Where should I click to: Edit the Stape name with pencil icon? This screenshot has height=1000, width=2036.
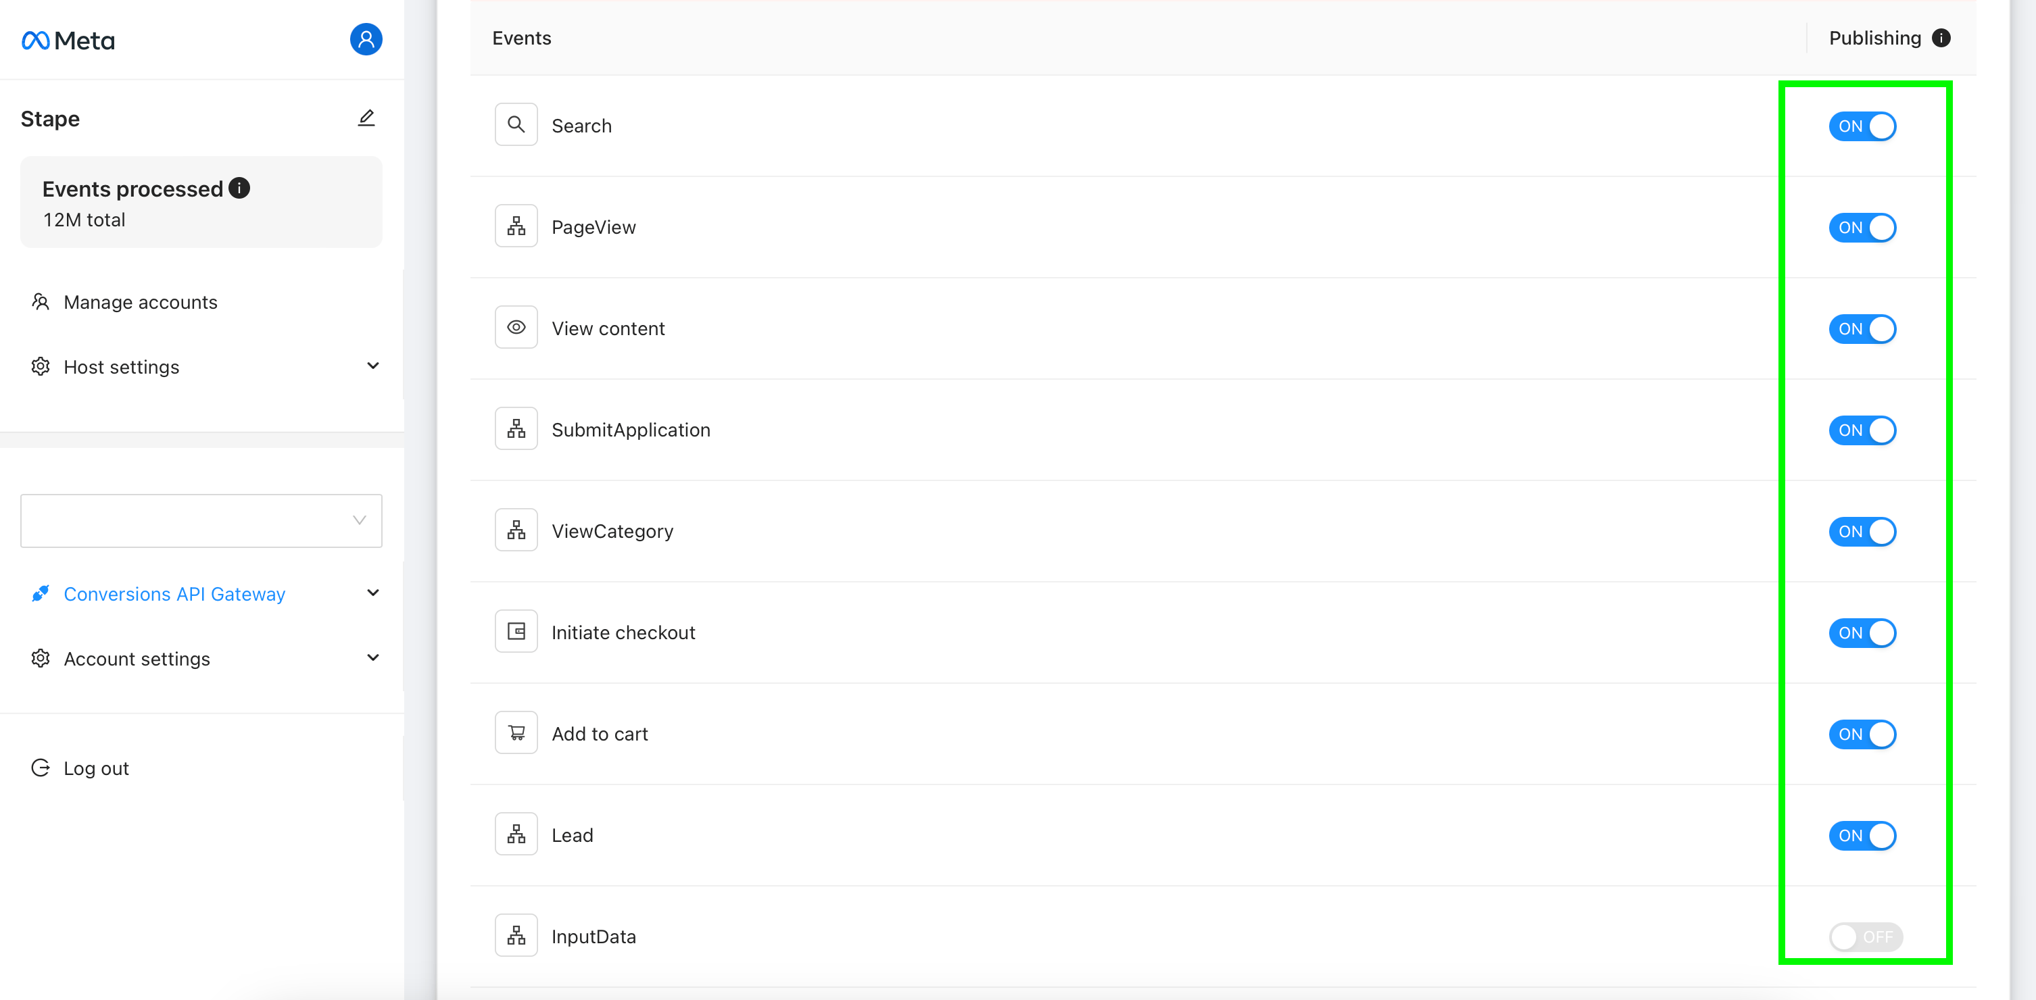click(366, 118)
